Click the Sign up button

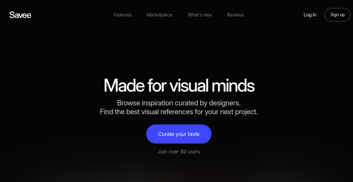pos(337,14)
